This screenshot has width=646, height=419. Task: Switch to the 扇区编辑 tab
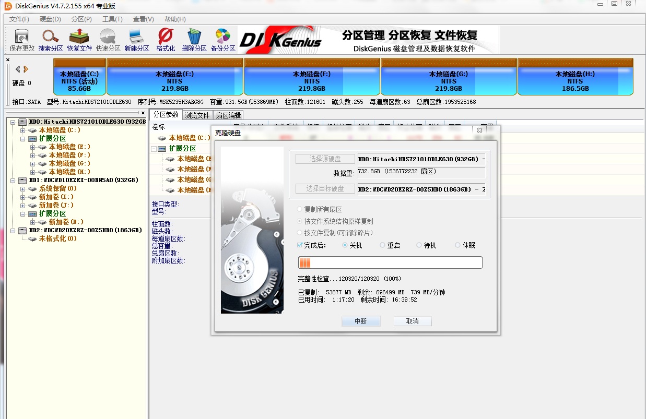click(x=228, y=115)
